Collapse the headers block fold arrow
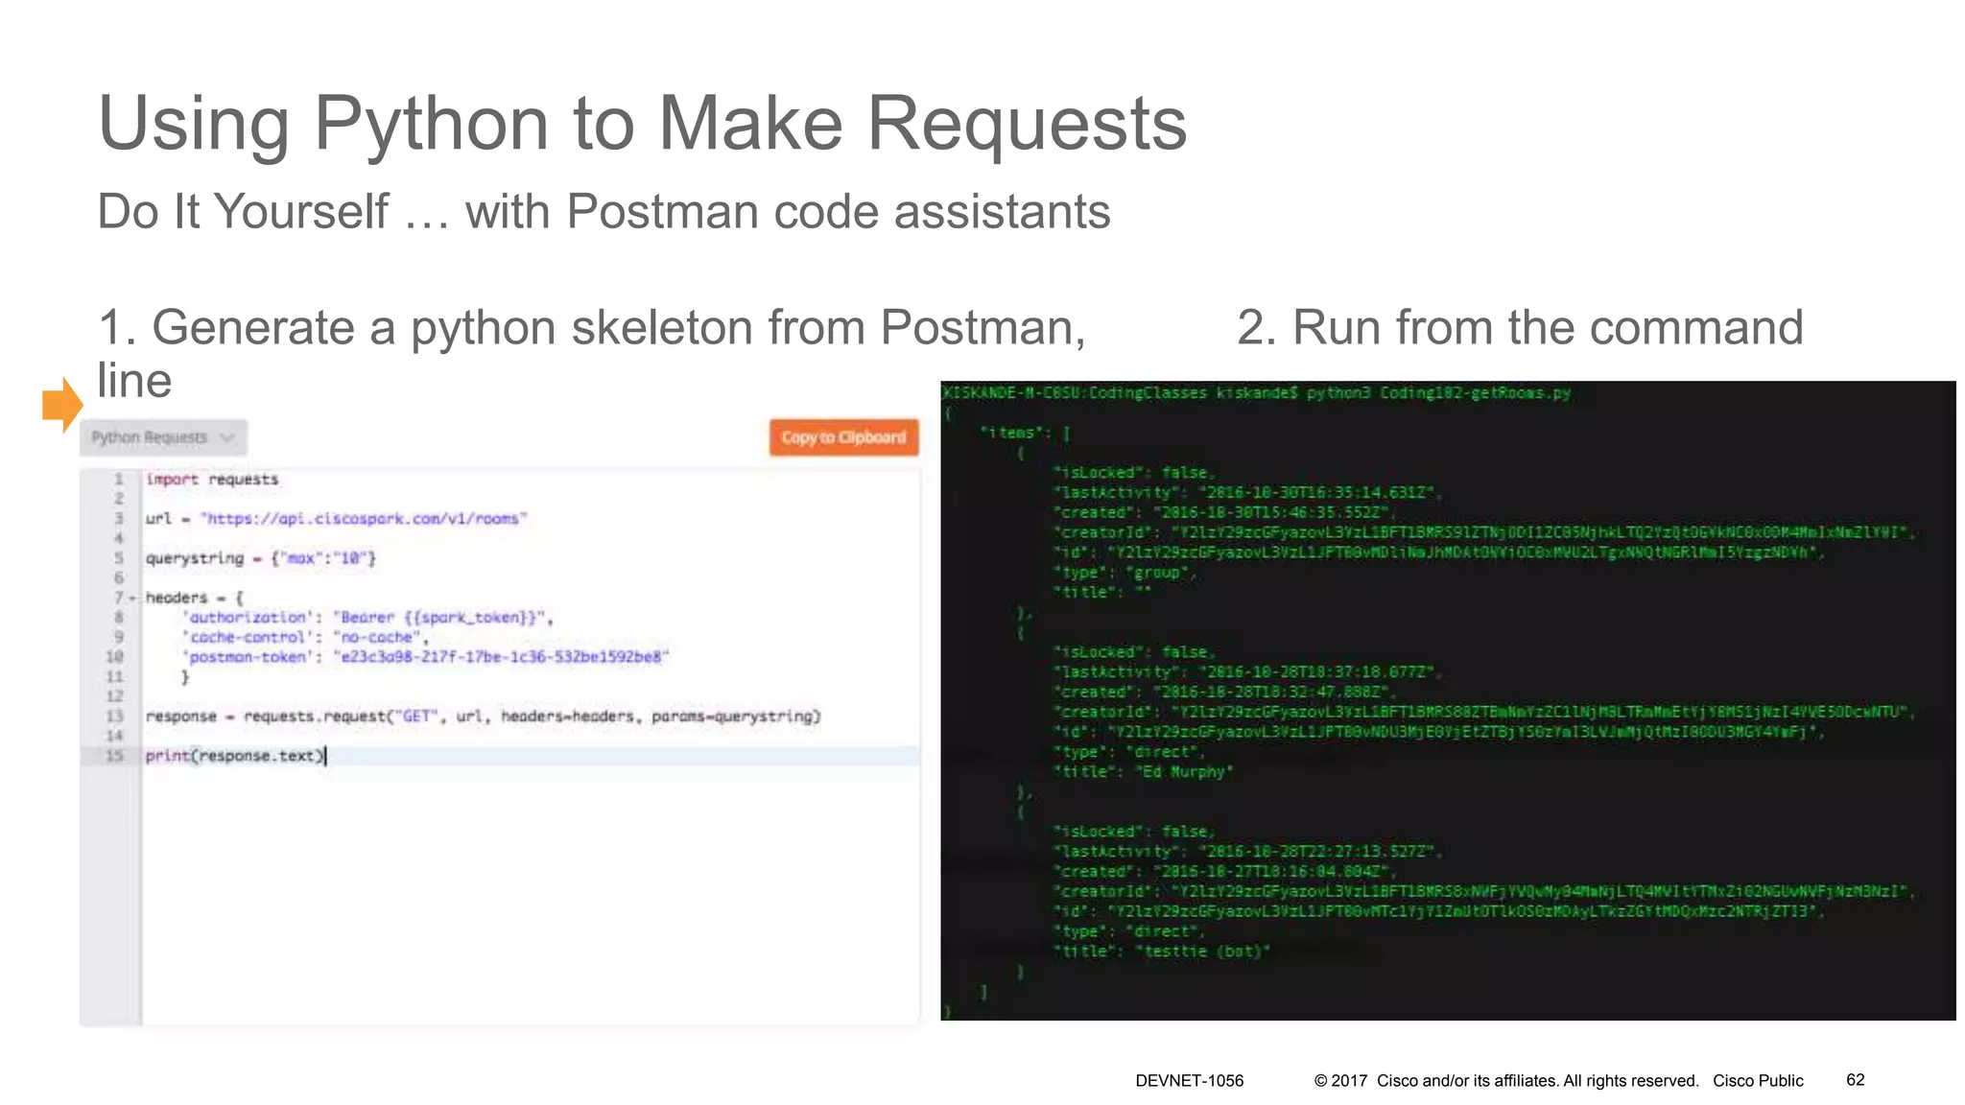 pyautogui.click(x=132, y=599)
